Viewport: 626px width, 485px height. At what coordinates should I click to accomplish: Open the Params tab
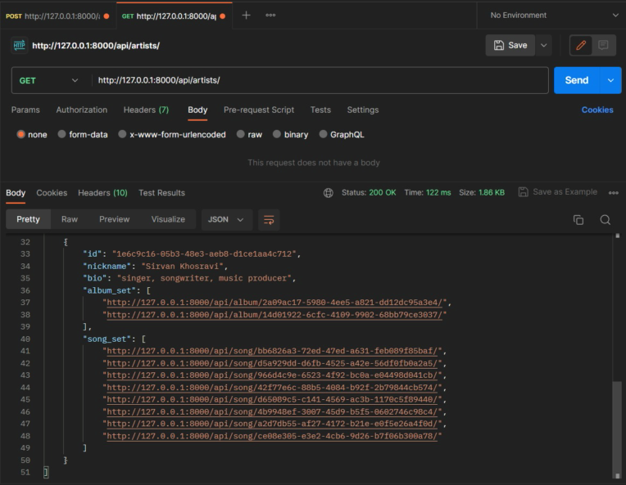(x=25, y=110)
